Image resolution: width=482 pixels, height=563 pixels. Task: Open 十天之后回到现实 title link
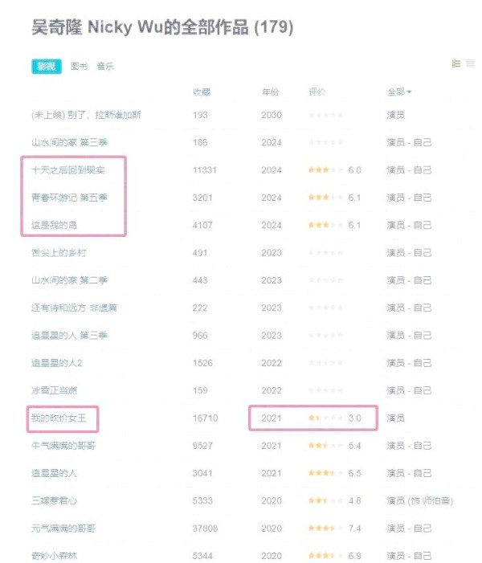tap(67, 170)
